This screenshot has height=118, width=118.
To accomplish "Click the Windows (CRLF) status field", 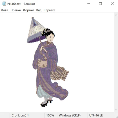I will (72, 115).
